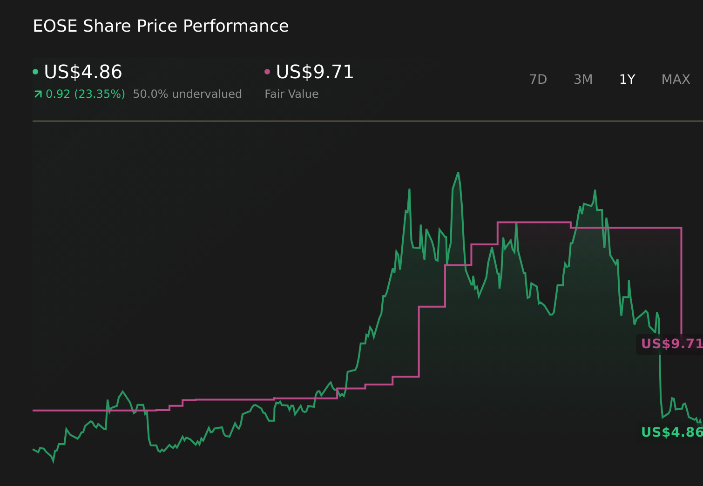Click the pink Fair Value legend dot
Viewport: 703px width, 486px height.
coord(267,71)
